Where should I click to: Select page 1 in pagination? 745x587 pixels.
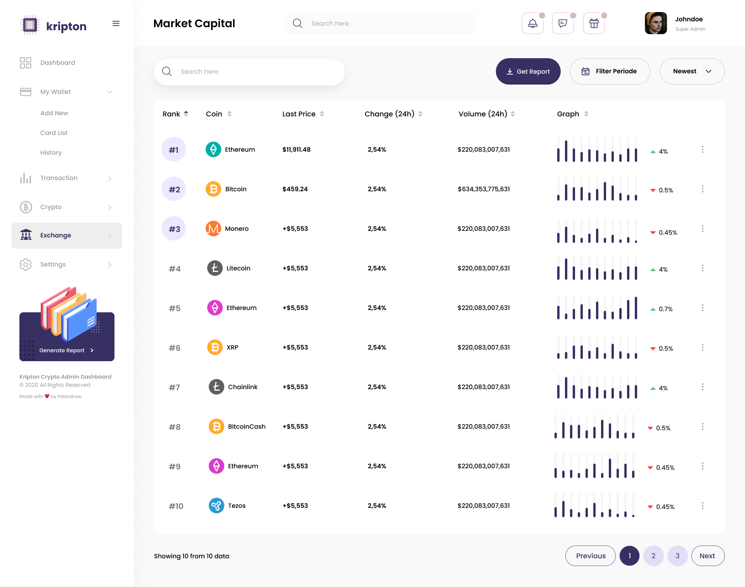[629, 556]
